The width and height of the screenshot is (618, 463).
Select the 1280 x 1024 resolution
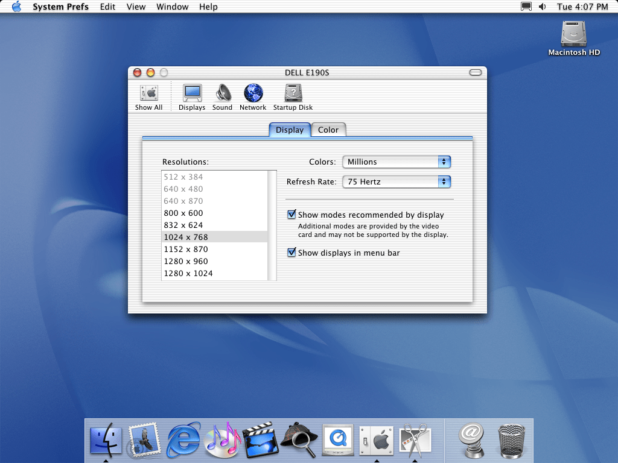click(x=188, y=273)
